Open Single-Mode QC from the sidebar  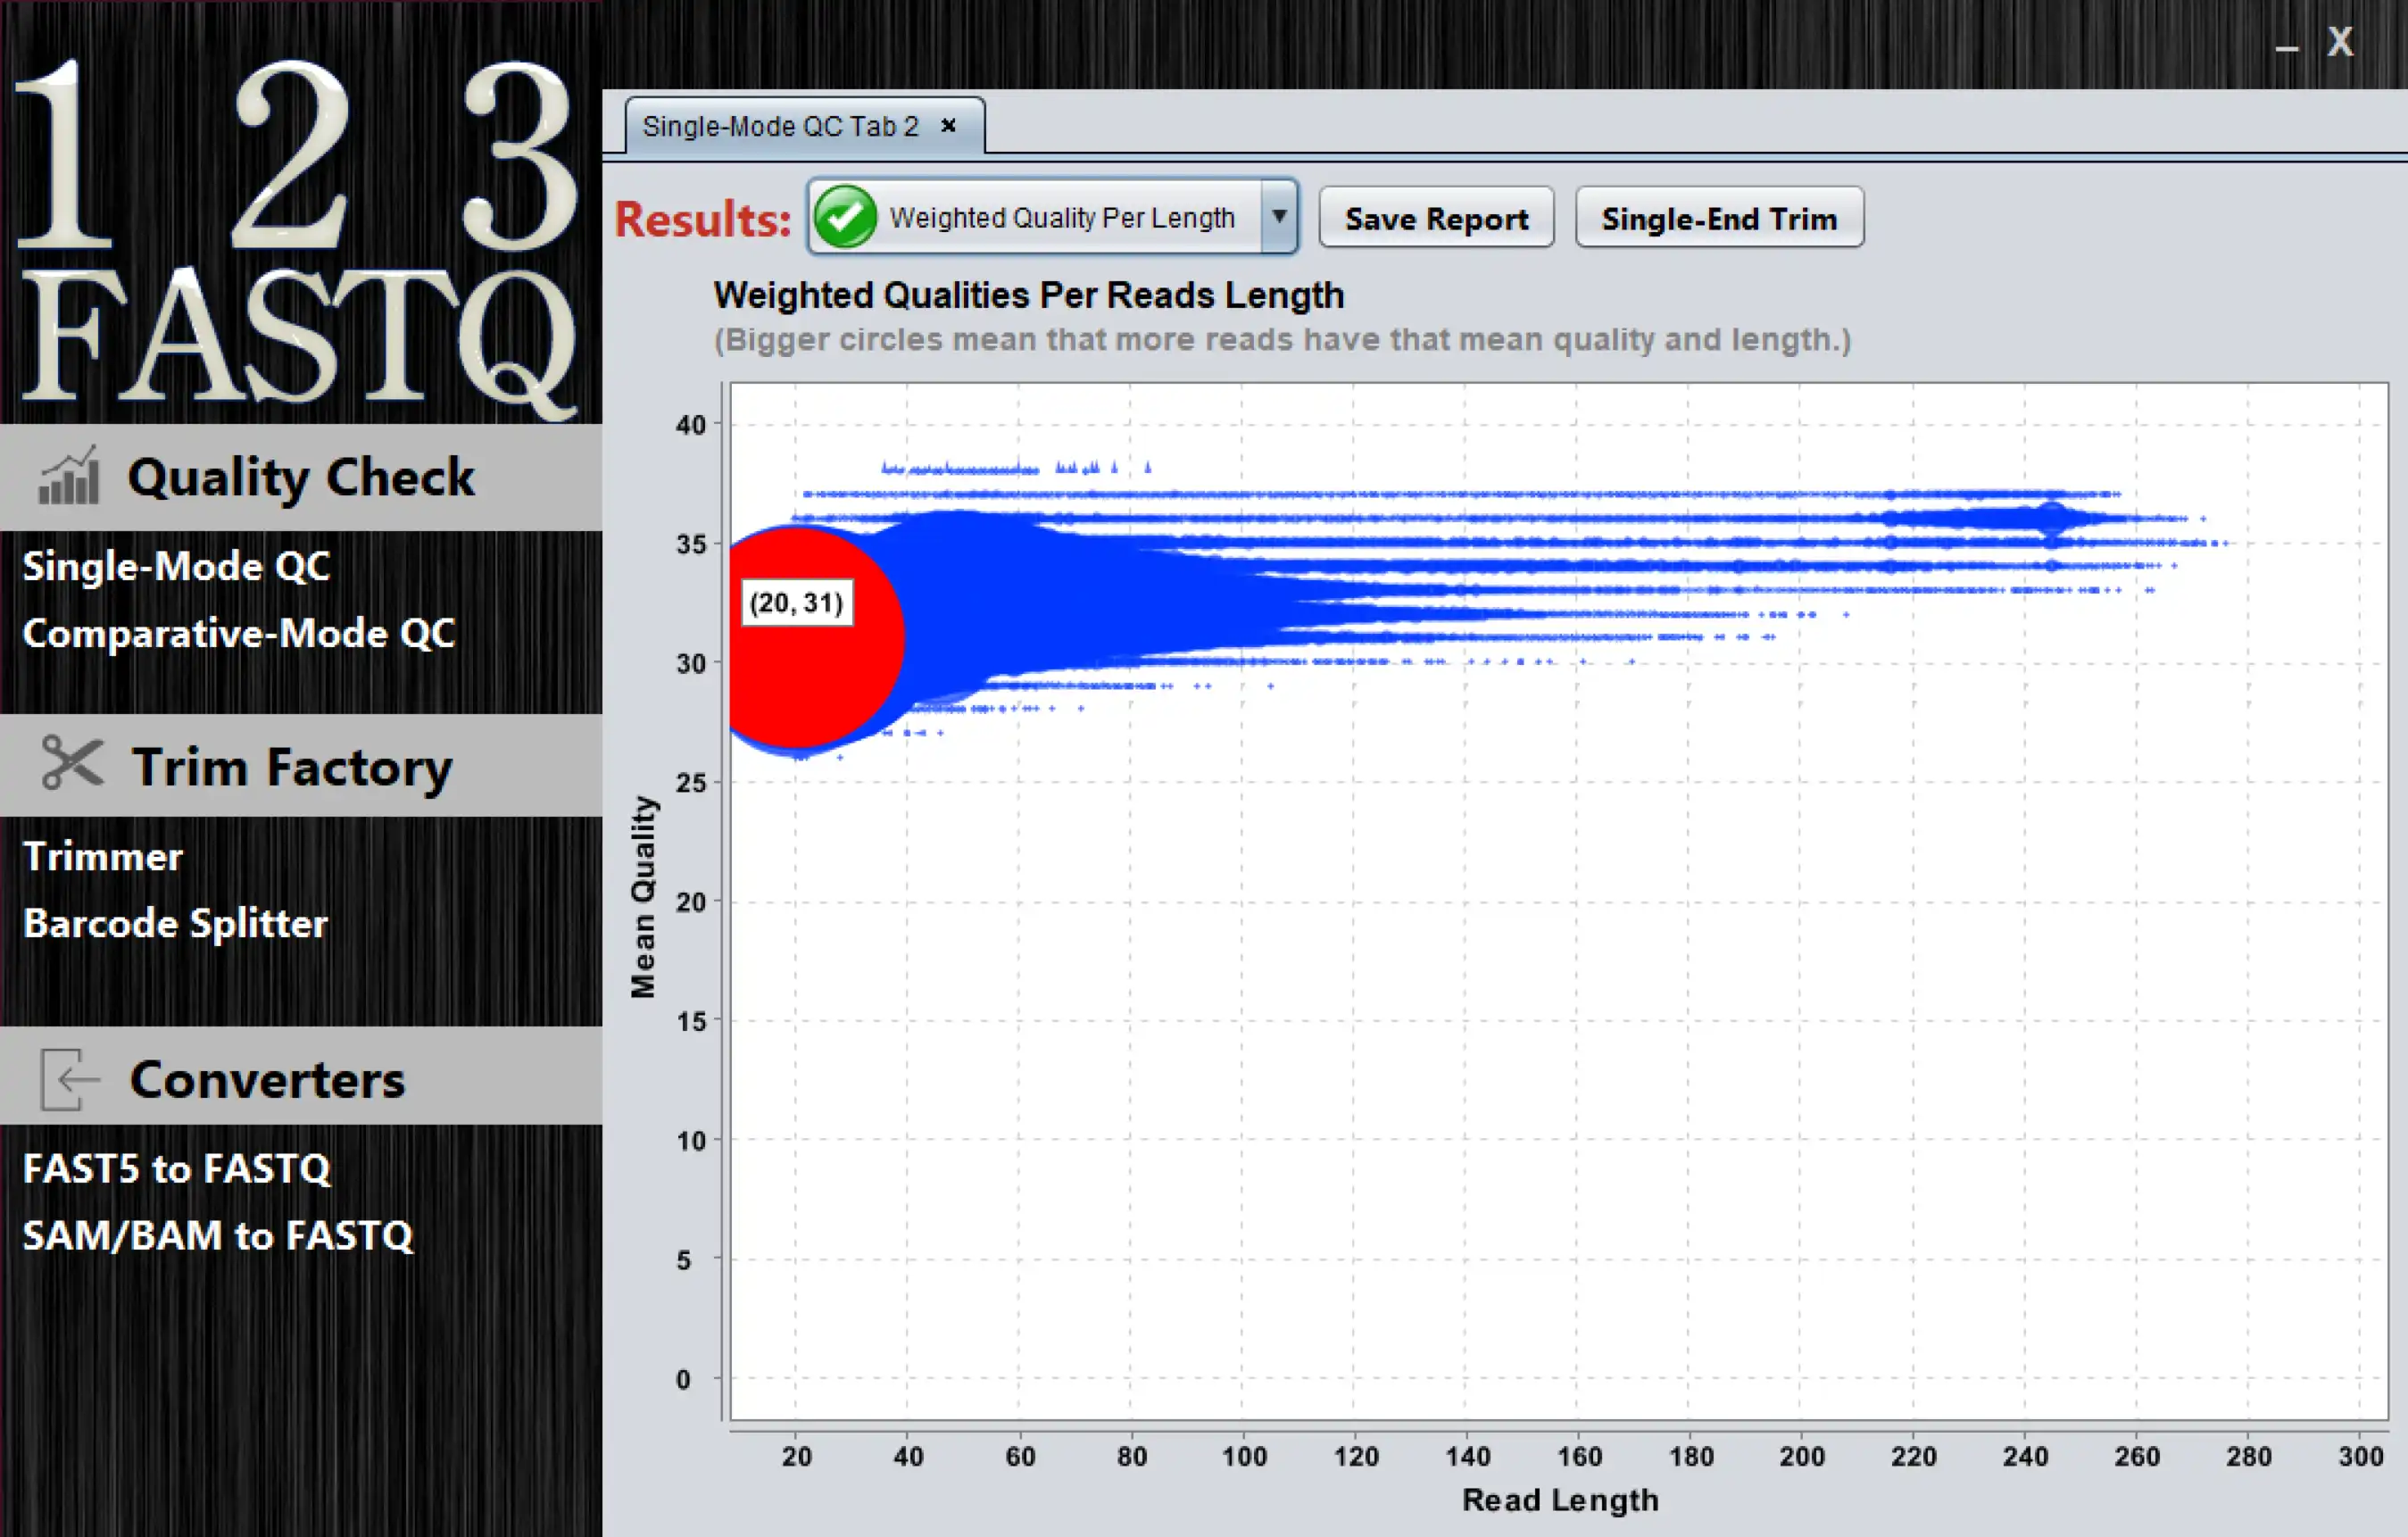(x=176, y=566)
